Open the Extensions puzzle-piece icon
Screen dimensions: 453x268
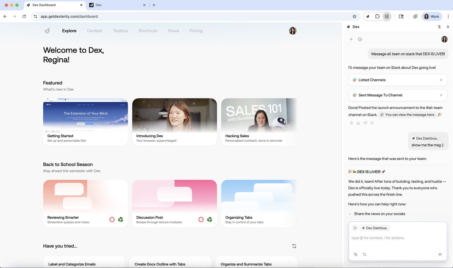[377, 17]
